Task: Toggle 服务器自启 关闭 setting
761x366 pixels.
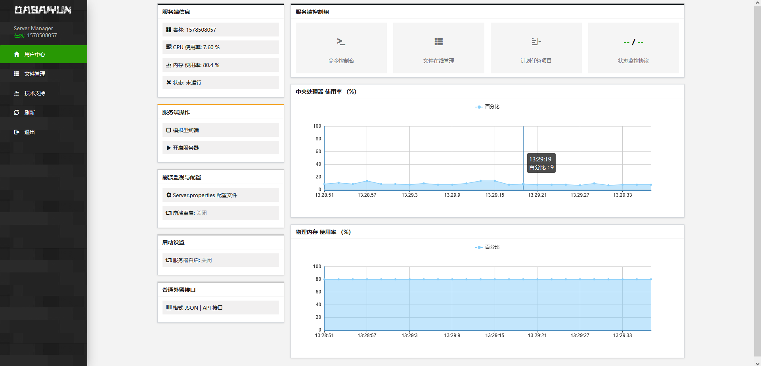Action: (221, 260)
